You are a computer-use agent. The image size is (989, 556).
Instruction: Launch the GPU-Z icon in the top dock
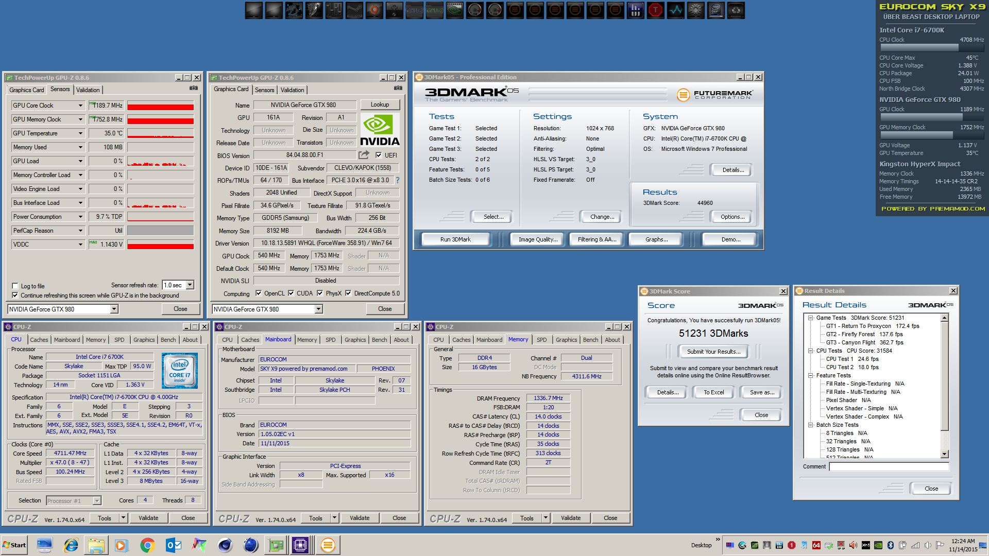[435, 10]
